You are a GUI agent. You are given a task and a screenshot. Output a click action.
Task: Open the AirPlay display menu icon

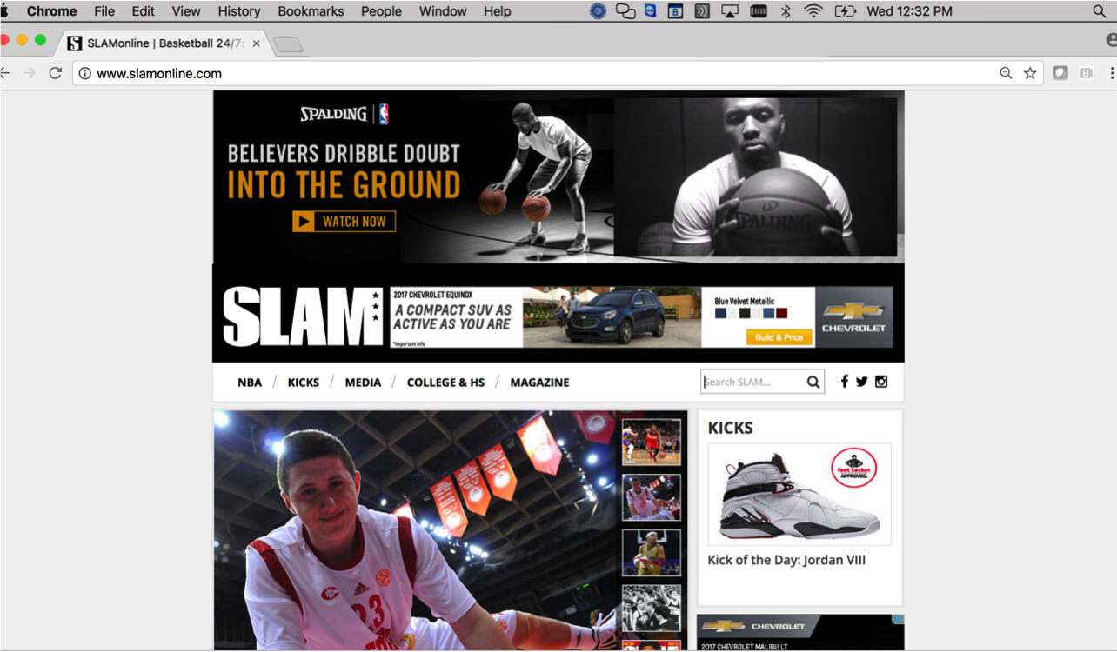tap(730, 11)
